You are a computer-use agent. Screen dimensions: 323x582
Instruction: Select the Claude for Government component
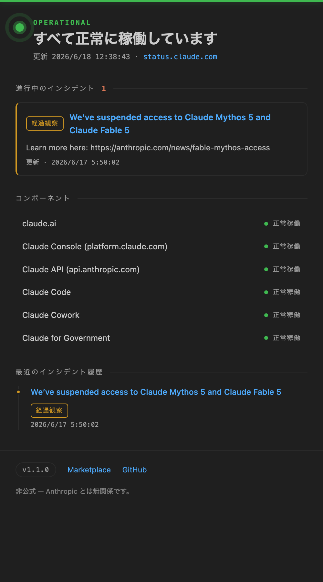[x=161, y=338]
